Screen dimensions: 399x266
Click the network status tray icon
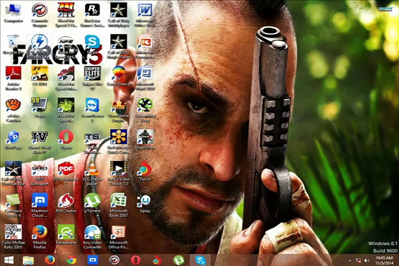358,261
